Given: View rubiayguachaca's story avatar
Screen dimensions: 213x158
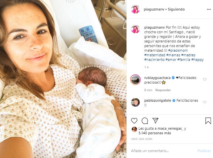Looking at the screenshot, I should click(x=135, y=80).
